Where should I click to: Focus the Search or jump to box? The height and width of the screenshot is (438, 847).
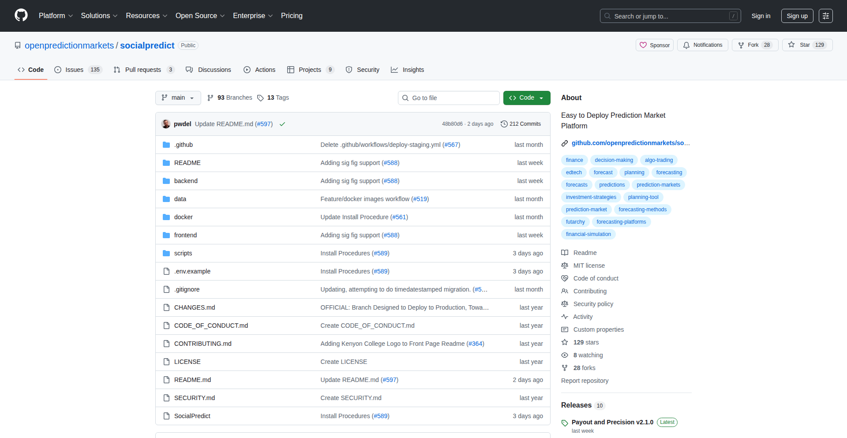[670, 16]
